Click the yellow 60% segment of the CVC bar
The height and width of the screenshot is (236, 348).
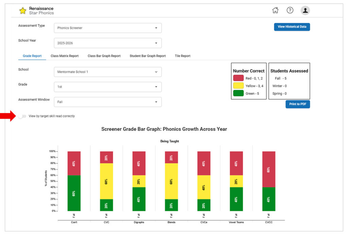pos(107,182)
